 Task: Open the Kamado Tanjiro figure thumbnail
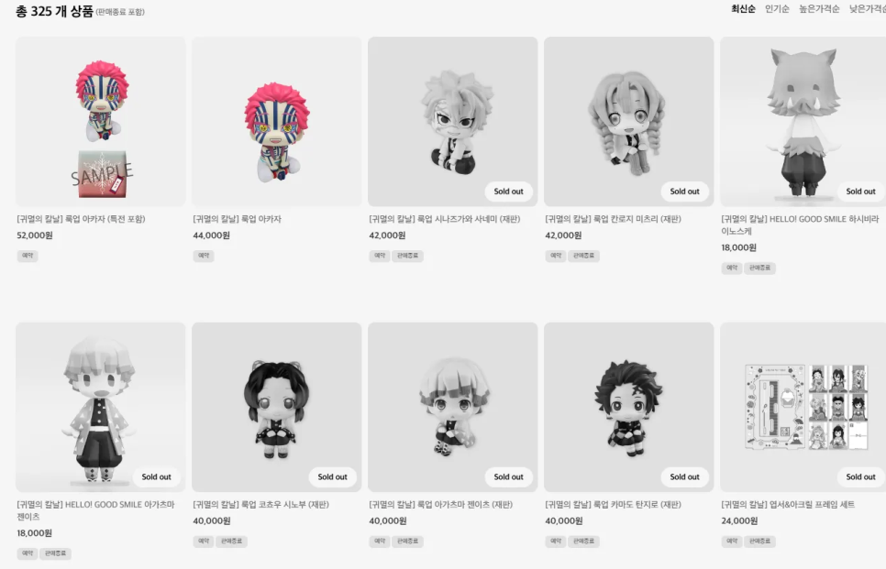point(629,407)
